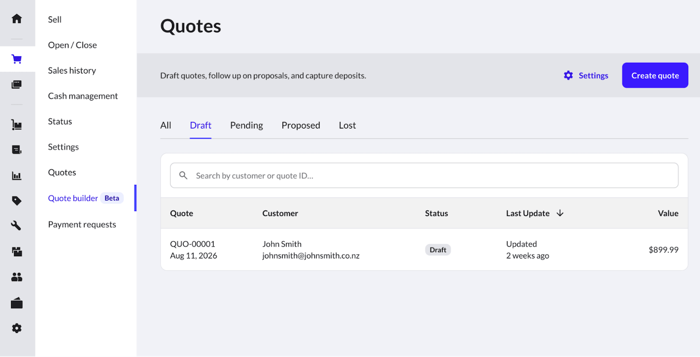700x357 pixels.
Task: Open Settings in the side menu
Action: (63, 147)
